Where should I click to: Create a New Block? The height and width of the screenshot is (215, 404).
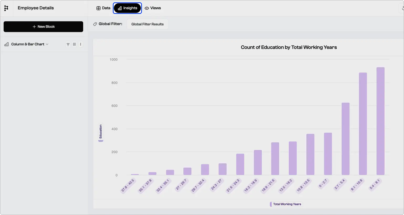43,26
